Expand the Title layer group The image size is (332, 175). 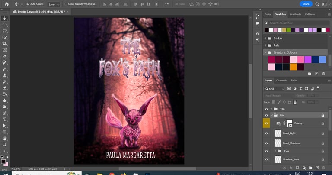coord(272,109)
